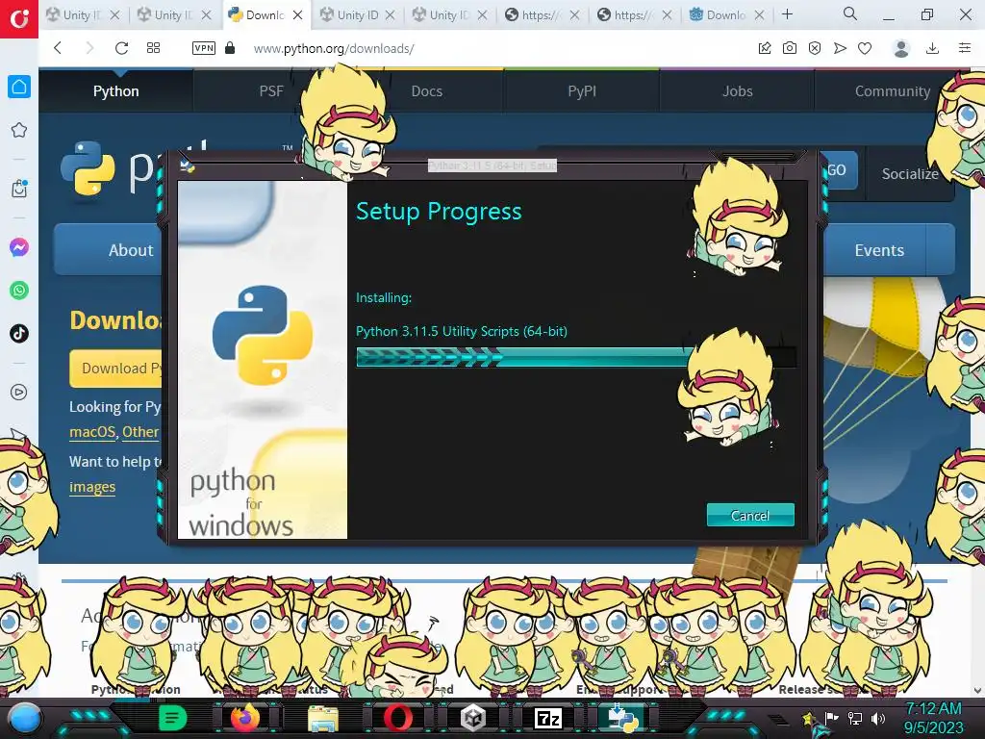The height and width of the screenshot is (739, 985).
Task: Click page vertical scrollbar down arrow
Action: point(977,690)
